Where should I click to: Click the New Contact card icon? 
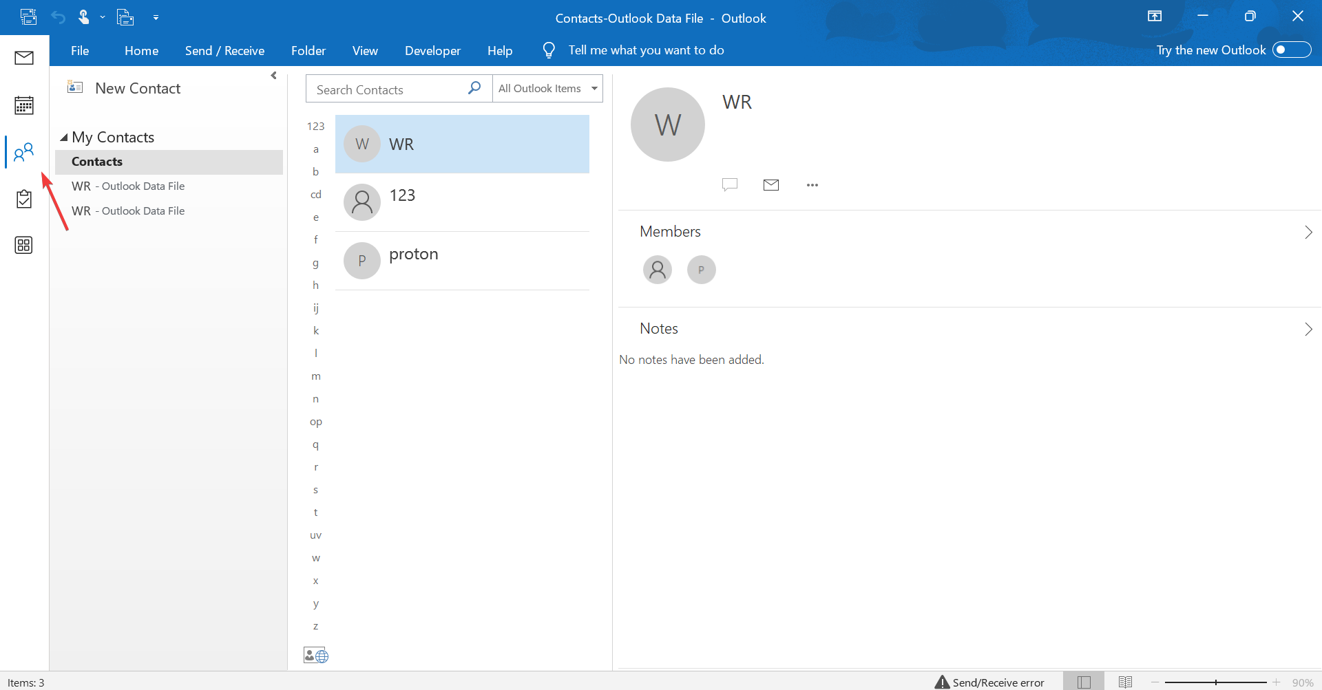75,87
